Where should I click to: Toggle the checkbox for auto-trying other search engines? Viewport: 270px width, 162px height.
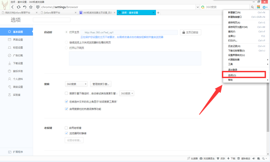click(66, 93)
